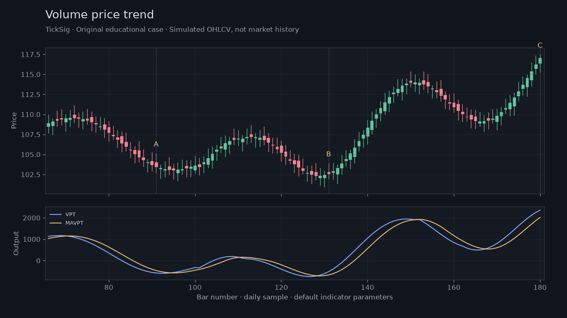Click the 102.5 price axis tick
The width and height of the screenshot is (567, 318).
(x=31, y=174)
